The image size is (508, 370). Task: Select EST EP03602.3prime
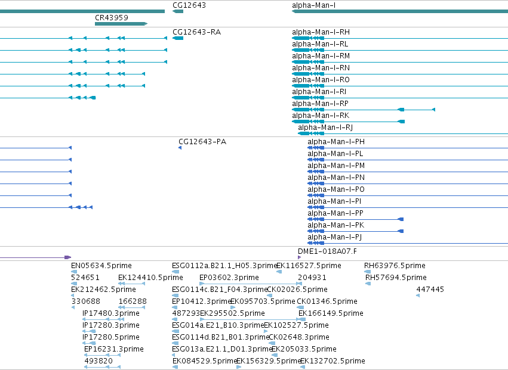pyautogui.click(x=229, y=278)
